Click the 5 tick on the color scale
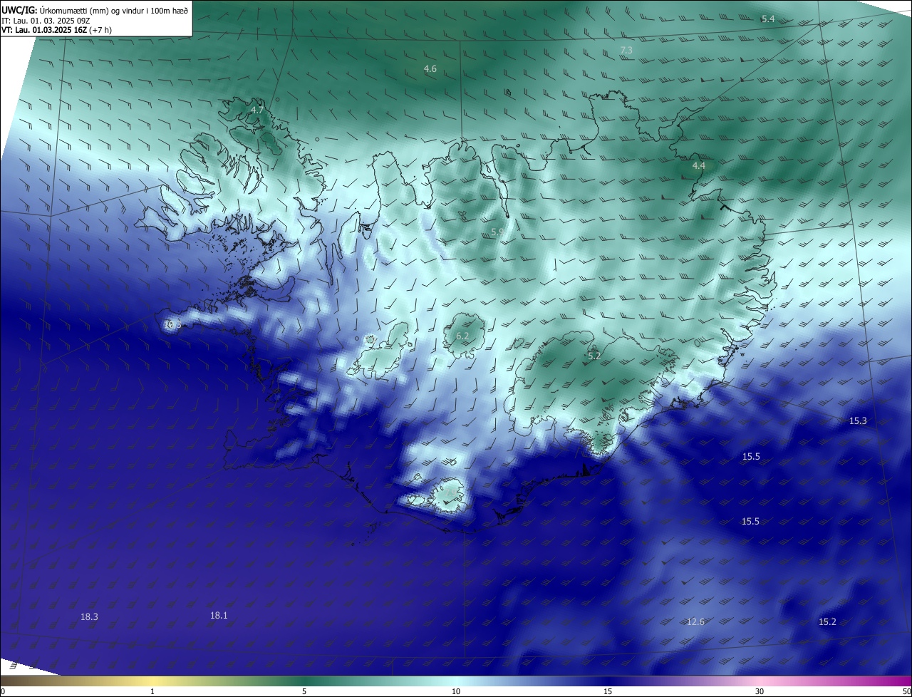Viewport: 912px width, 697px height. [304, 691]
